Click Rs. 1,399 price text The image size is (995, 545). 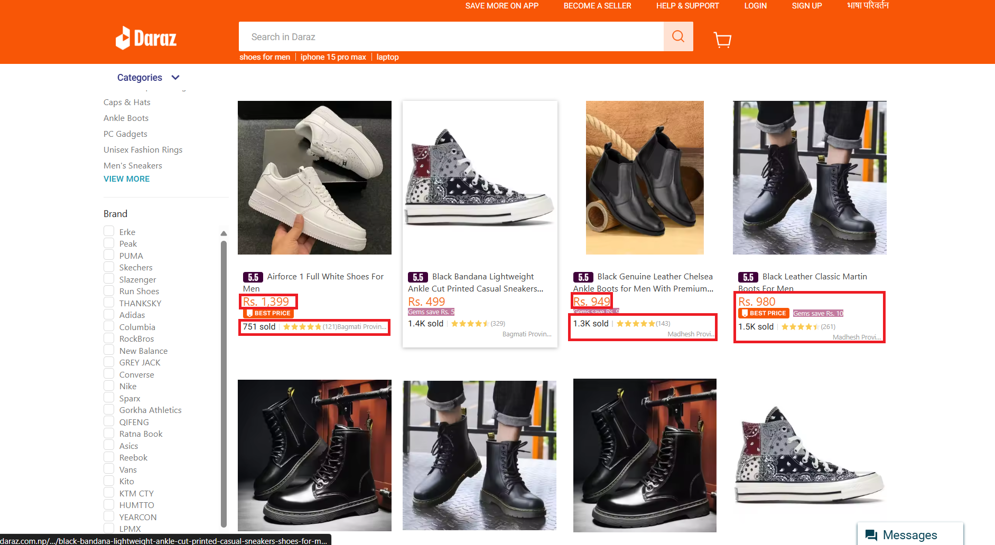(x=266, y=302)
